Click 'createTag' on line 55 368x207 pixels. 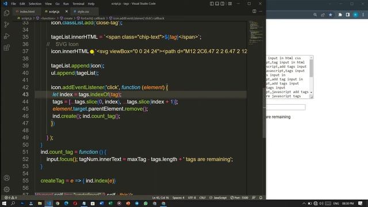pos(52,181)
